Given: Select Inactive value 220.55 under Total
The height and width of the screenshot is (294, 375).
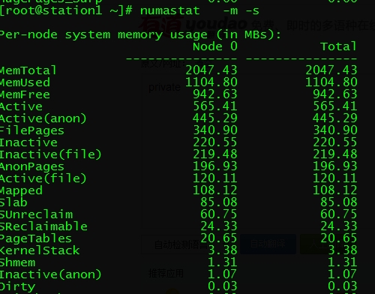Looking at the screenshot, I should pyautogui.click(x=335, y=142).
